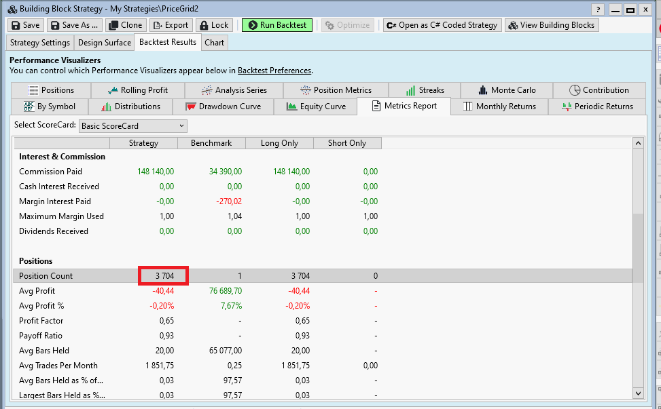Open the Positions visualizer tab
Viewport: 661px width, 409px height.
51,90
